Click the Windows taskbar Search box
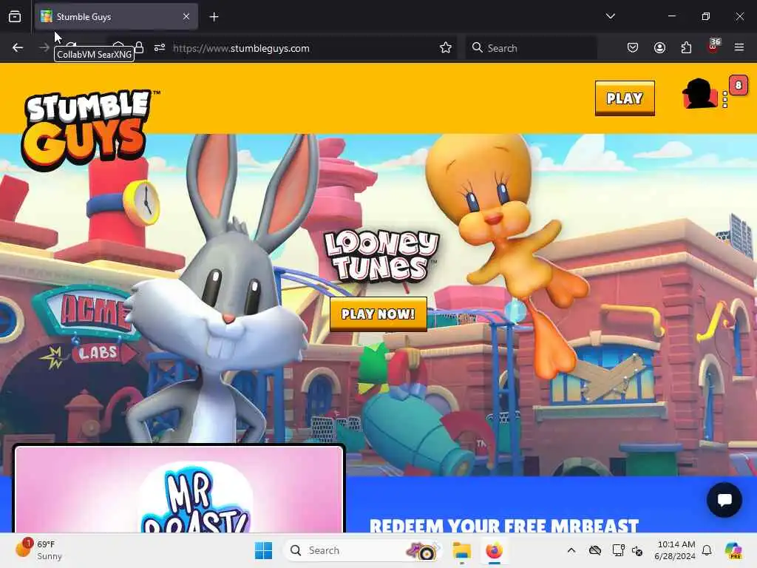This screenshot has width=757, height=568. pos(362,550)
